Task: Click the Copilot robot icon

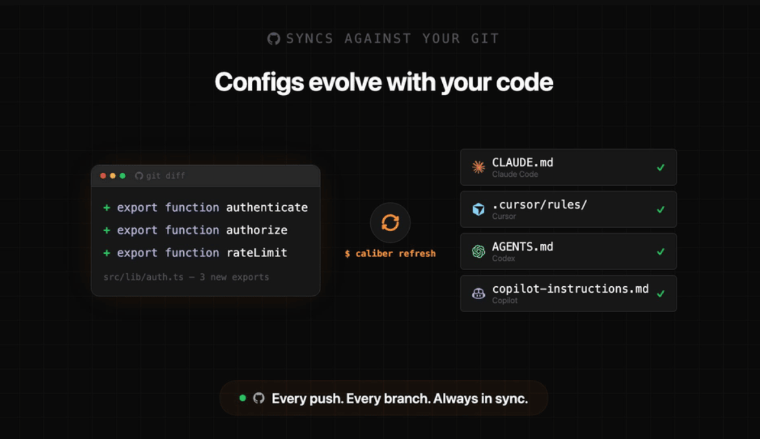Action: (x=478, y=293)
